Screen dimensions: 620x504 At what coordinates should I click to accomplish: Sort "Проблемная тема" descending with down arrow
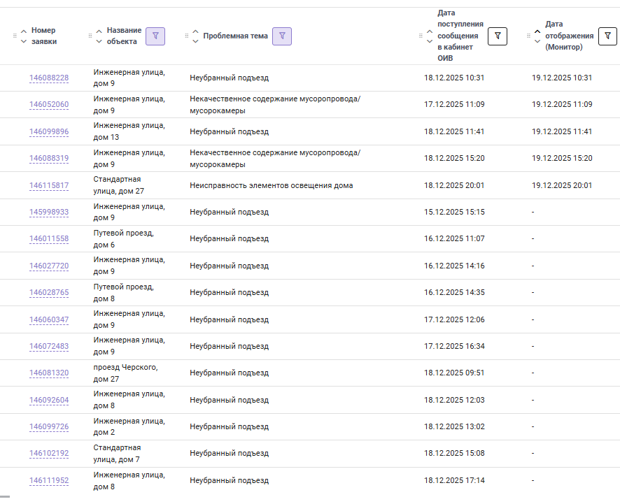coord(195,41)
